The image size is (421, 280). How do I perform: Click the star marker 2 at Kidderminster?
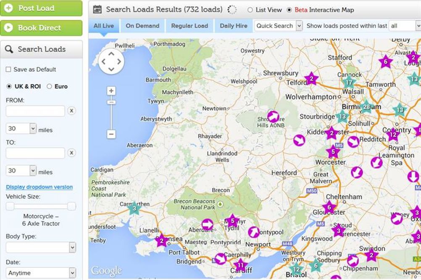pos(332,133)
